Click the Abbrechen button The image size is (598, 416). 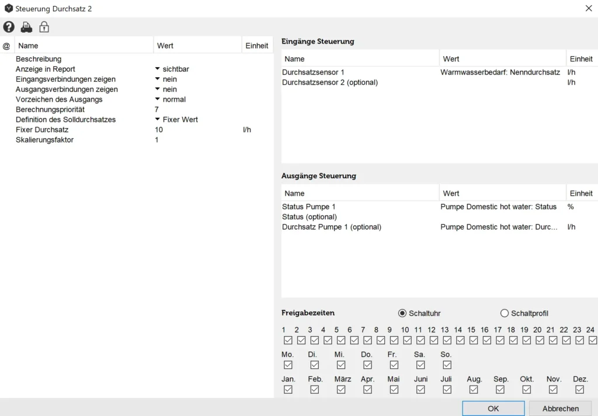pos(560,408)
